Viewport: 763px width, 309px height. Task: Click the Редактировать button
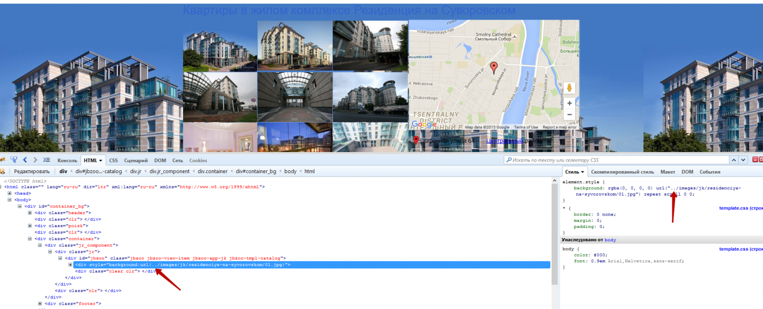[x=31, y=171]
